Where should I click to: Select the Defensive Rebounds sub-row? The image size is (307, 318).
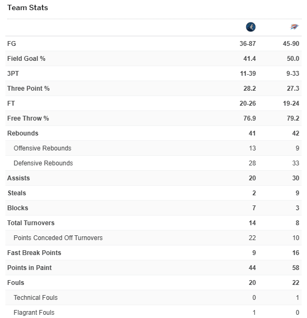153,163
